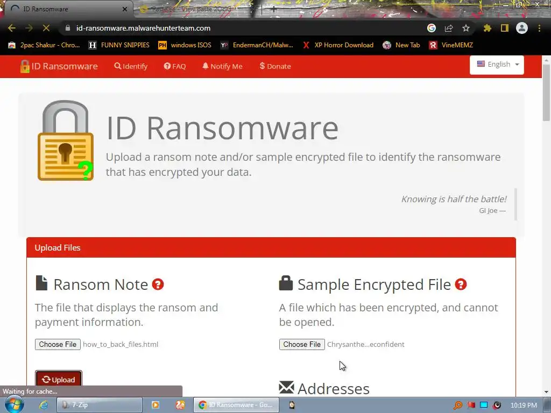The height and width of the screenshot is (413, 551).
Task: Click the speaker volume tray icon
Action: click(497, 405)
